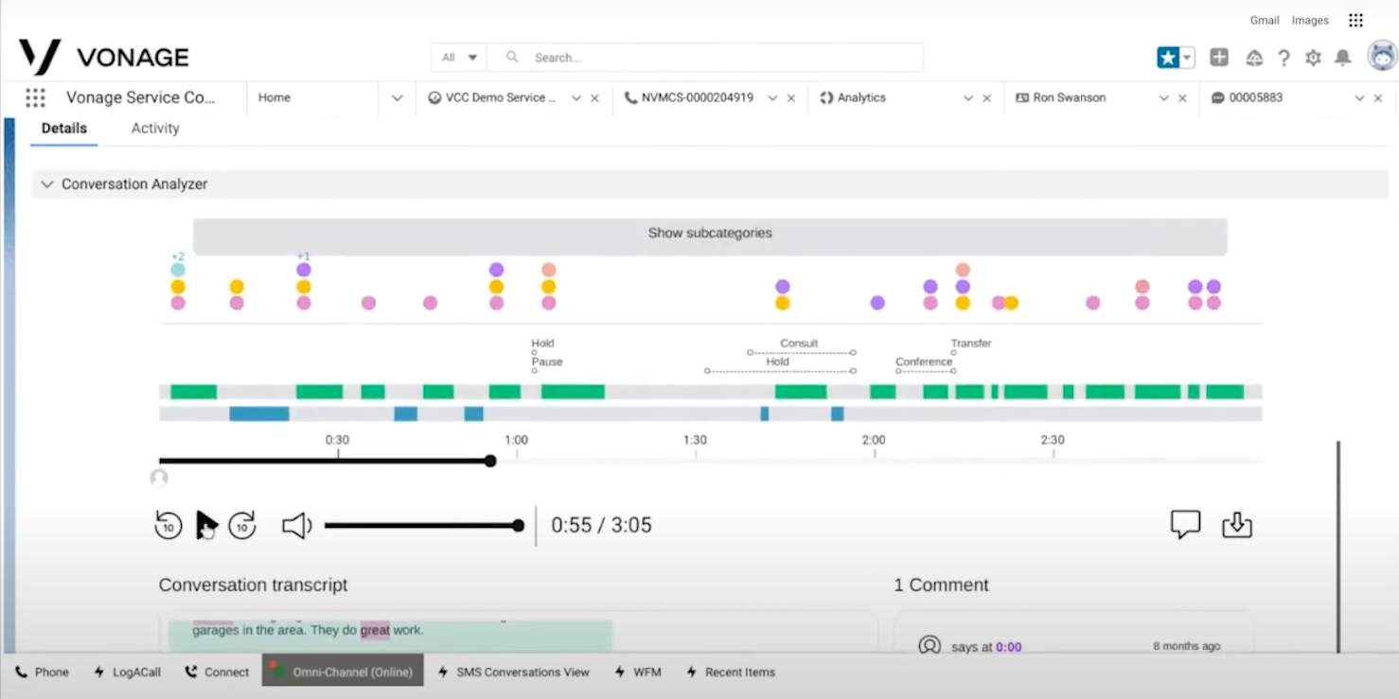
Task: Open the Salesforce Help question mark icon
Action: click(x=1284, y=58)
